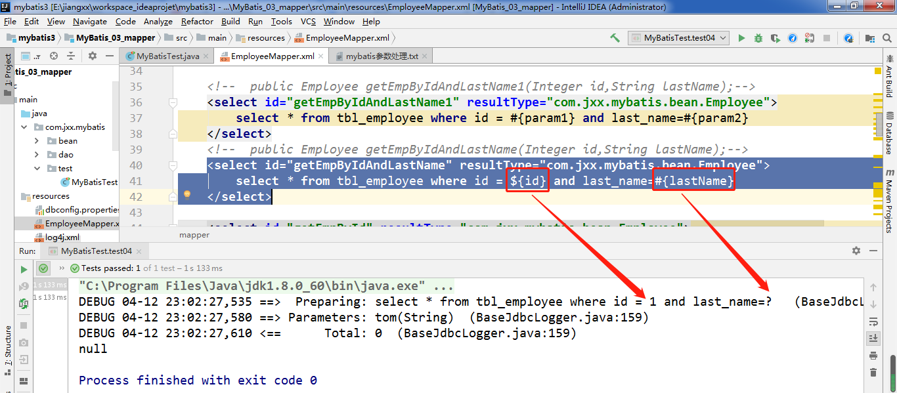The height and width of the screenshot is (393, 897).
Task: Run MyBatisTest.test04 with the toolbar play icon
Action: click(x=741, y=38)
